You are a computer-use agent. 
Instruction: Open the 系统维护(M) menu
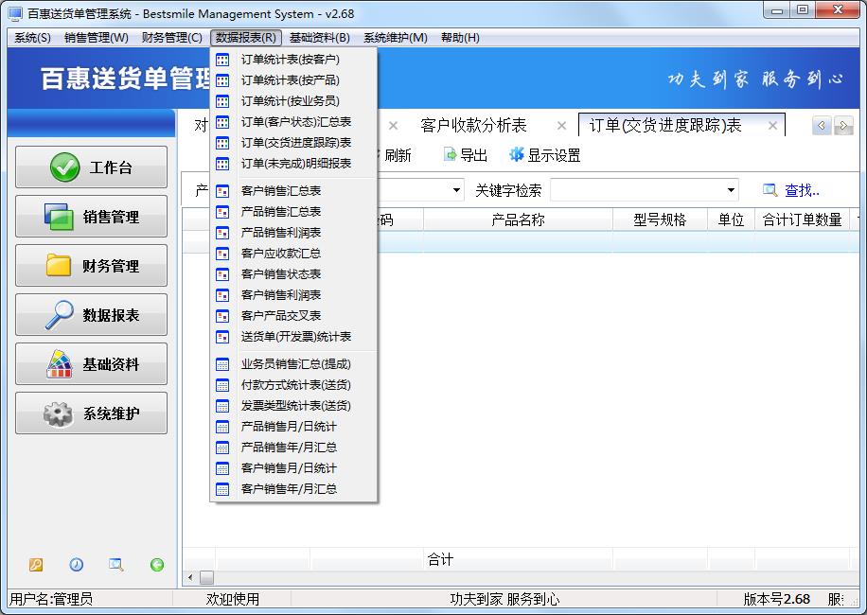click(x=396, y=38)
